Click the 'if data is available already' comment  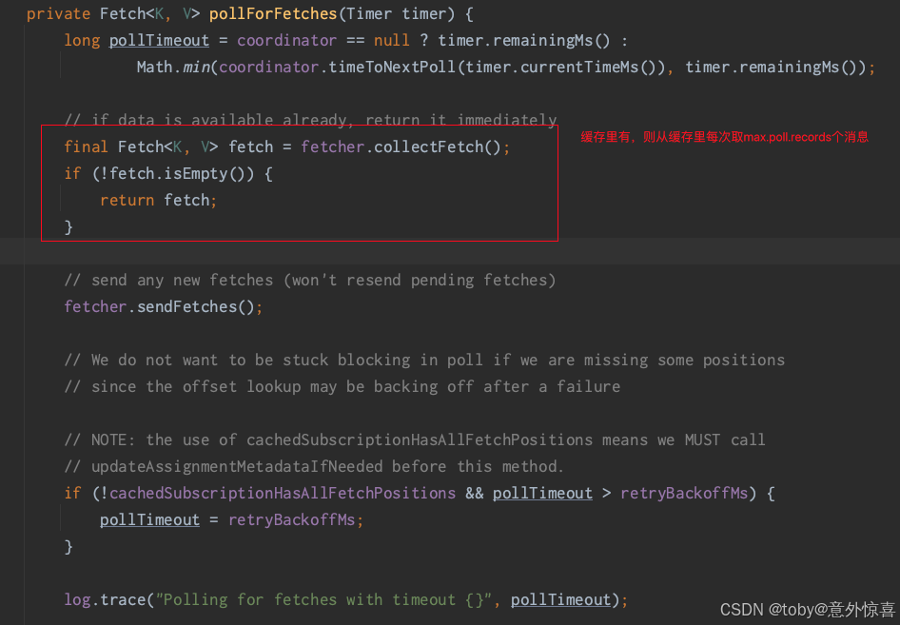coord(310,120)
